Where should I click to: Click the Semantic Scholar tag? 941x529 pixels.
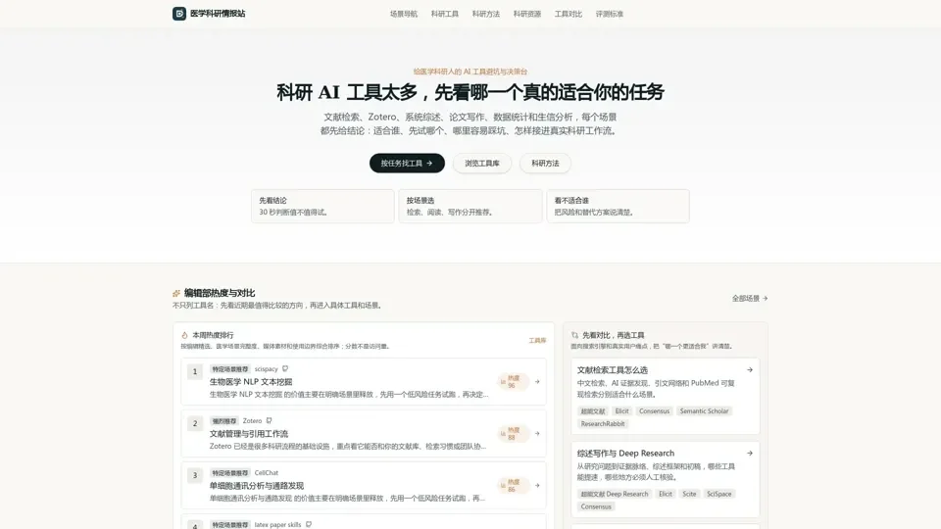click(704, 410)
